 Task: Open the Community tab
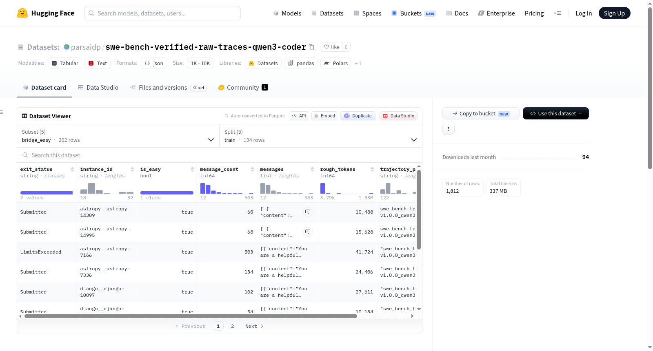(243, 88)
